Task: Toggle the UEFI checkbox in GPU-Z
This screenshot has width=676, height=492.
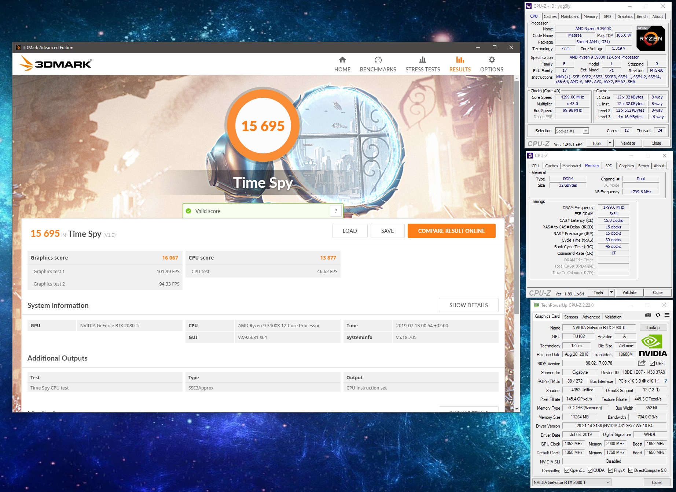Action: click(x=652, y=363)
